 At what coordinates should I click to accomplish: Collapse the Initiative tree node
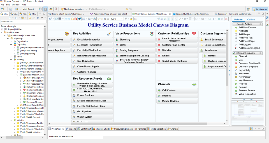[x=11, y=120]
